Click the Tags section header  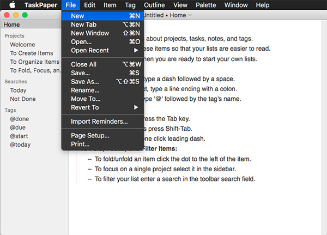[10, 110]
